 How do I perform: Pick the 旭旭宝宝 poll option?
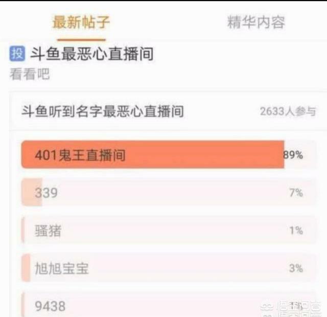[x=169, y=268]
